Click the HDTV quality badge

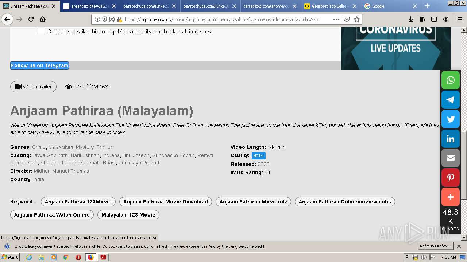[x=258, y=156]
